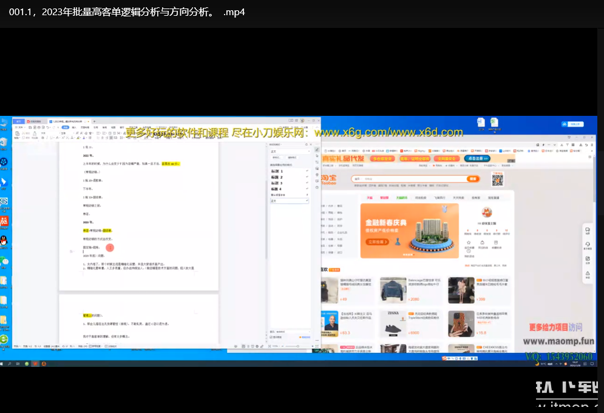This screenshot has width=604, height=413.
Task: Click the eye-protection icon in WPS status bar
Action: pos(236,346)
